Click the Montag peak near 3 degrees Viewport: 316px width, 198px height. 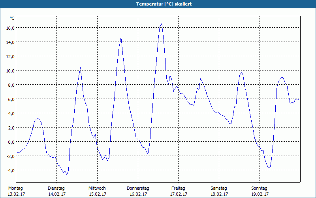click(x=38, y=118)
